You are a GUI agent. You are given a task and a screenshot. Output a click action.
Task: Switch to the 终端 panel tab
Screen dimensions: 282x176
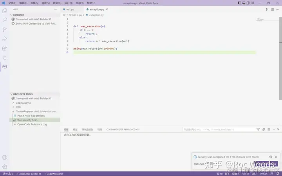(x=99, y=129)
